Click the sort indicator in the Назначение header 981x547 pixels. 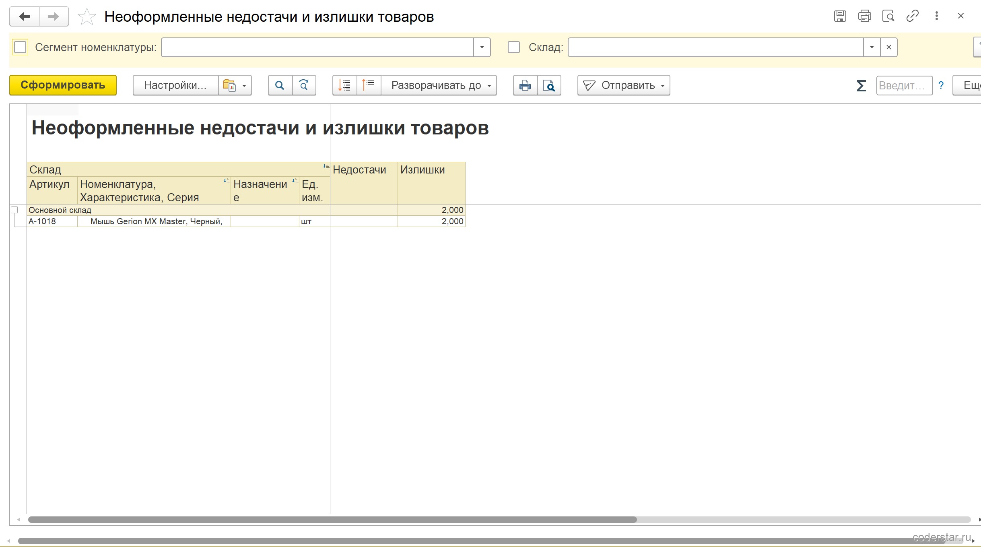295,181
